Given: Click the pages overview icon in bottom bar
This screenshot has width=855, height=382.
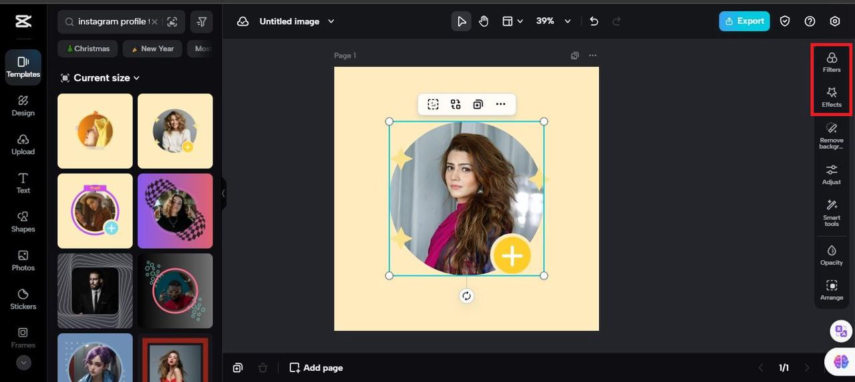Looking at the screenshot, I should click(238, 367).
